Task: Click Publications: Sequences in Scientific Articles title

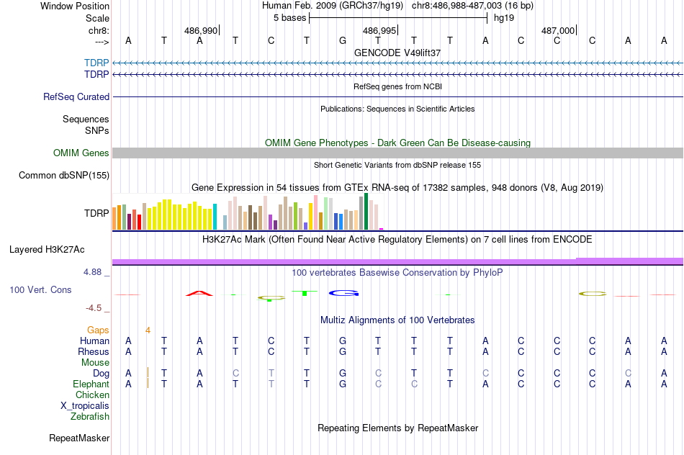Action: [397, 109]
